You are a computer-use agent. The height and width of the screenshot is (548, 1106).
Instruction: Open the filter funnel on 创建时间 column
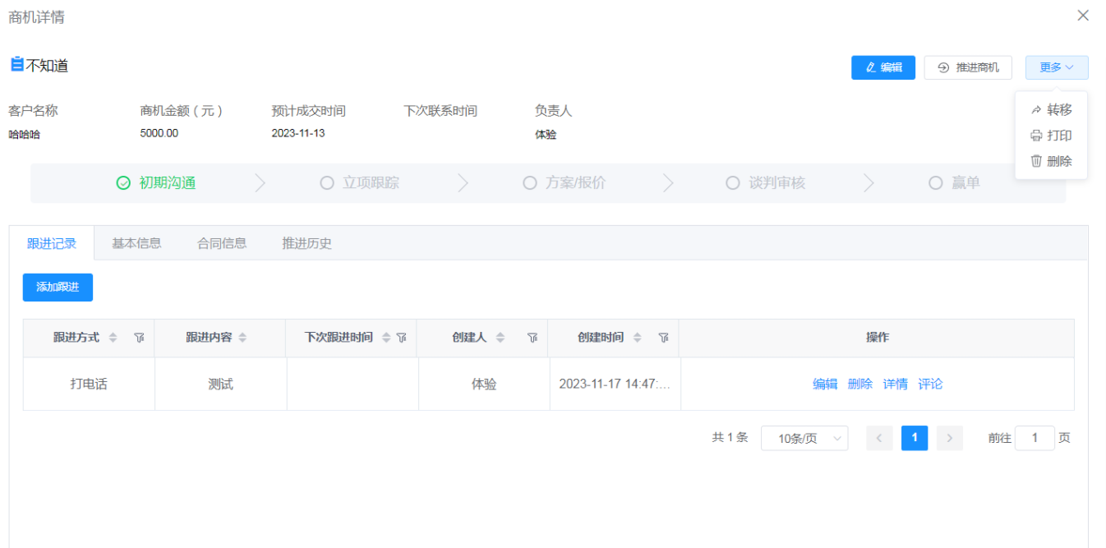pos(663,337)
